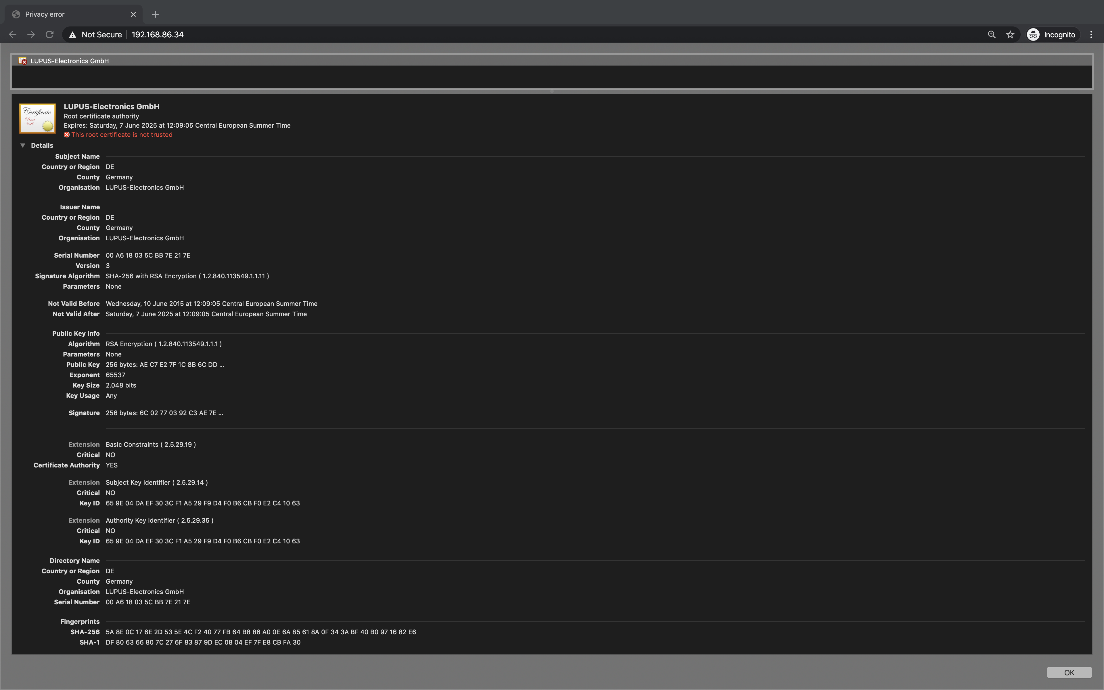Click the Signature '256 bytes: 6C 02 77' value
Viewport: 1104px width, 690px height.
(x=164, y=413)
